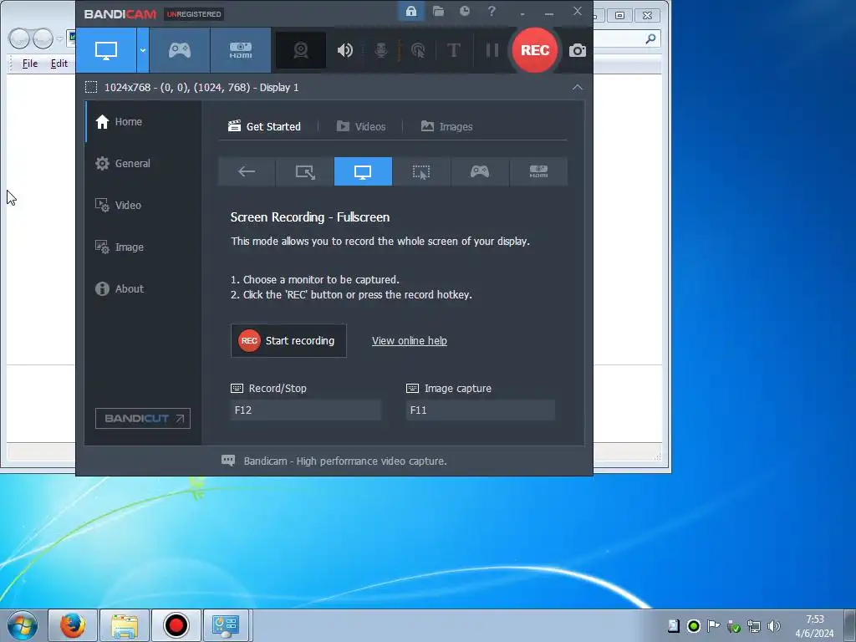Select the gamepad mode icon in Get Started
Screen dimensions: 856x642
pyautogui.click(x=480, y=171)
